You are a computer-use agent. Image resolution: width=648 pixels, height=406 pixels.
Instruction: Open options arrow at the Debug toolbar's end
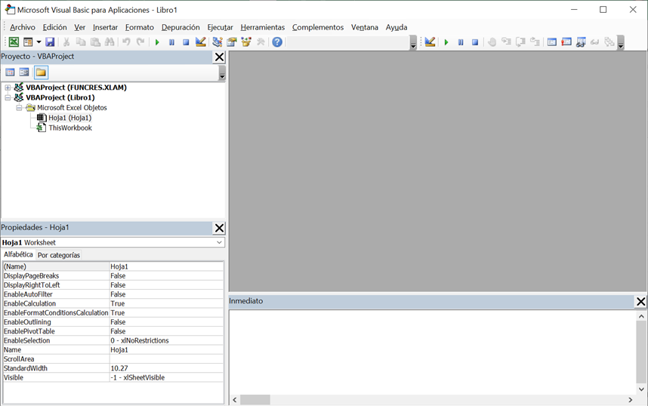(x=621, y=42)
